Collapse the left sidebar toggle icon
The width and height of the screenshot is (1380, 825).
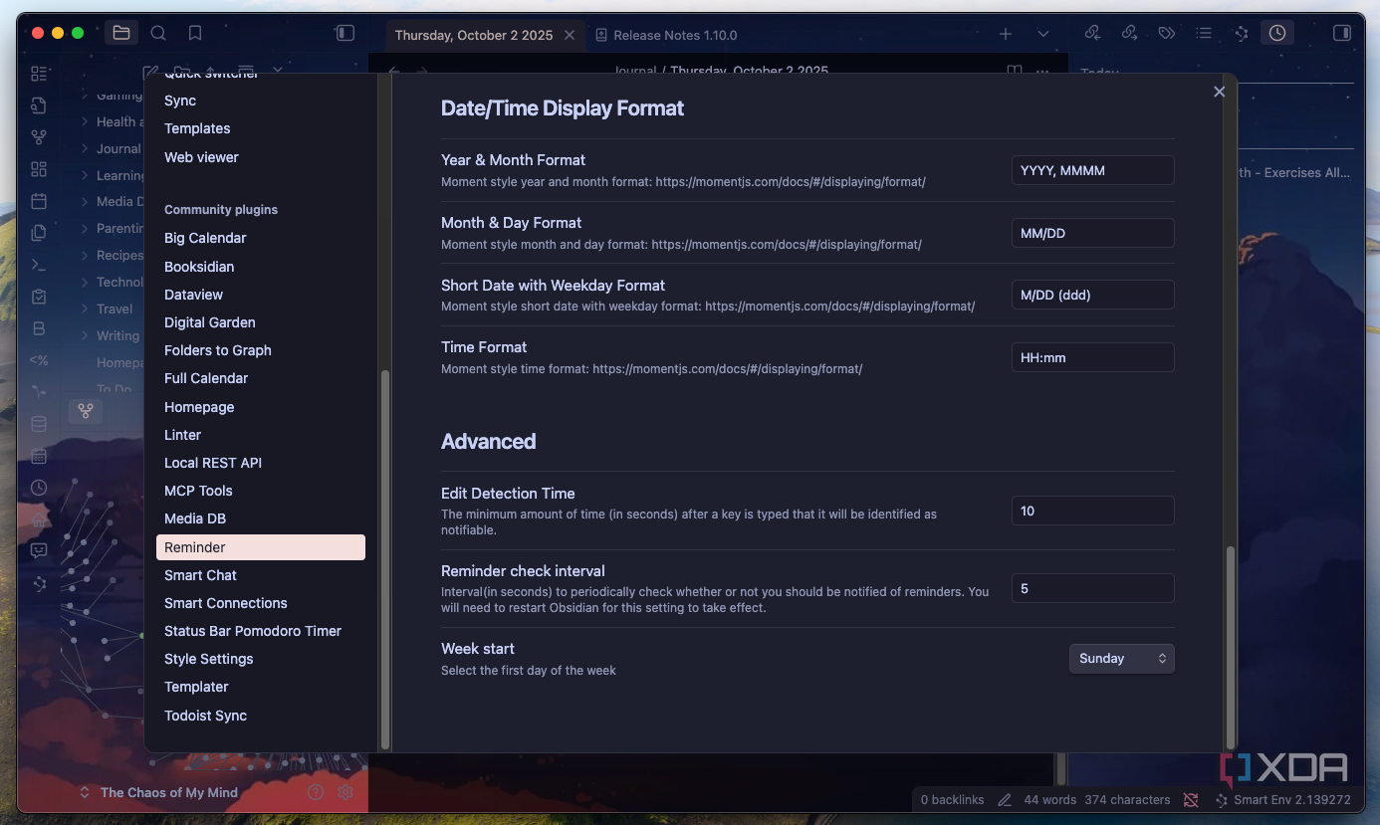(x=345, y=33)
